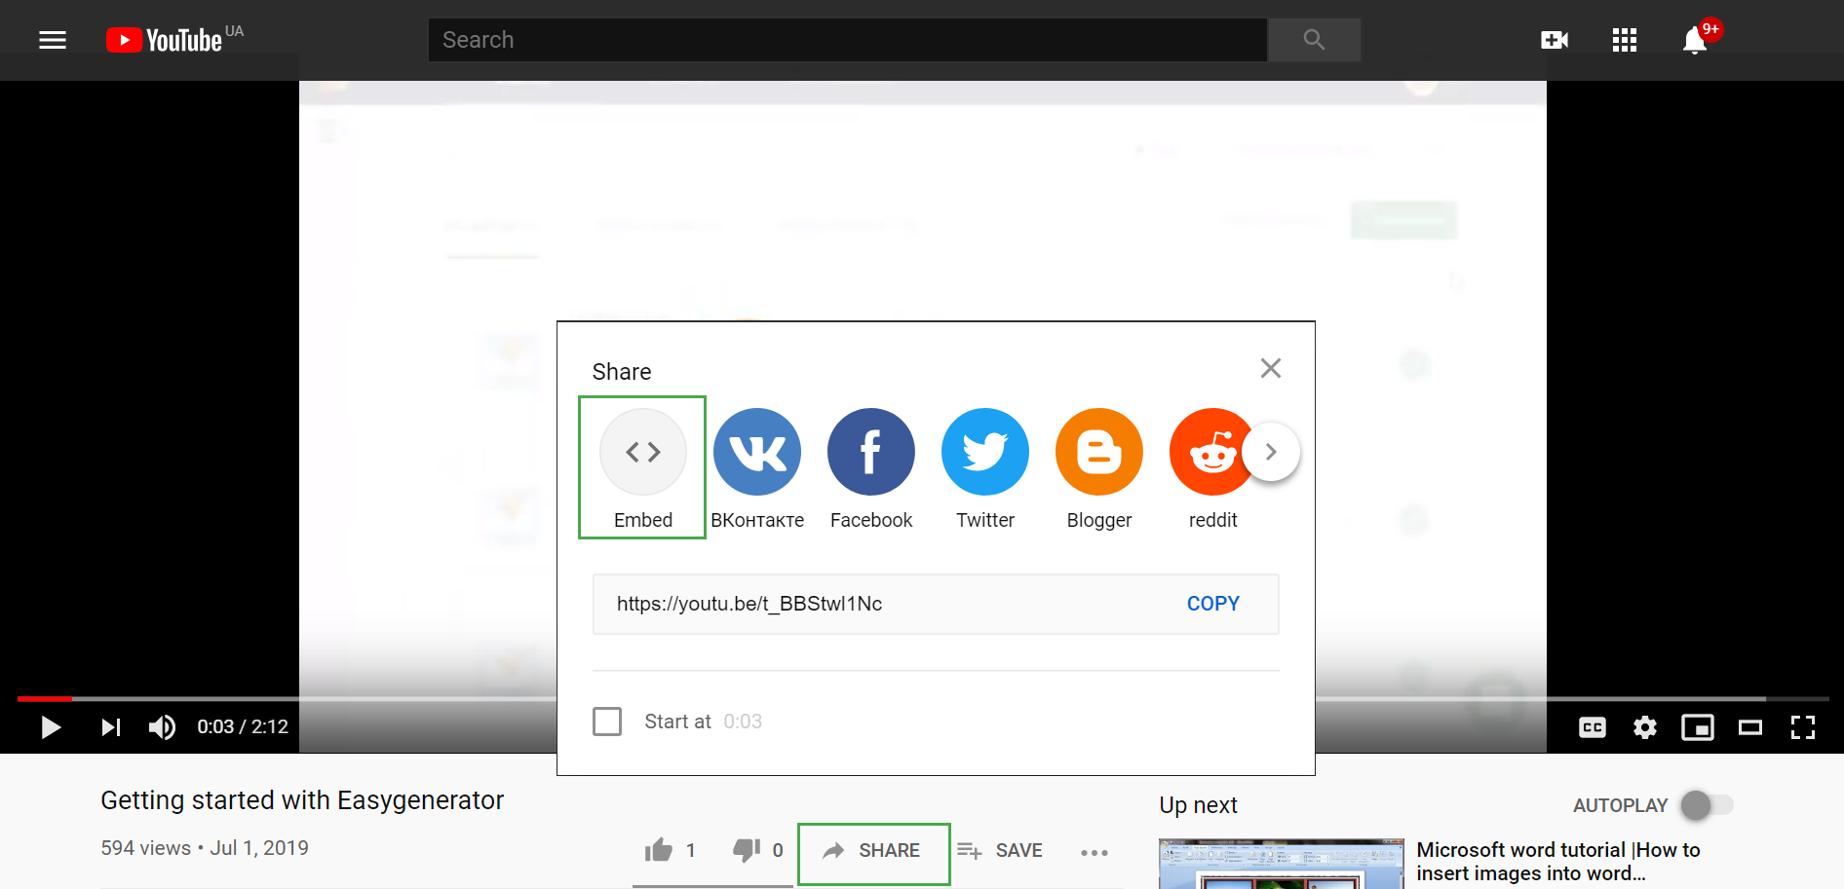Viewport: 1844px width, 889px height.
Task: Toggle closed captions on the player
Action: click(1592, 727)
